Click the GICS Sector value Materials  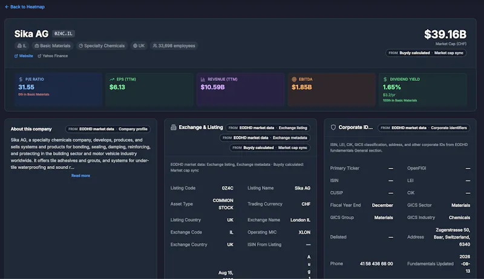click(x=460, y=205)
